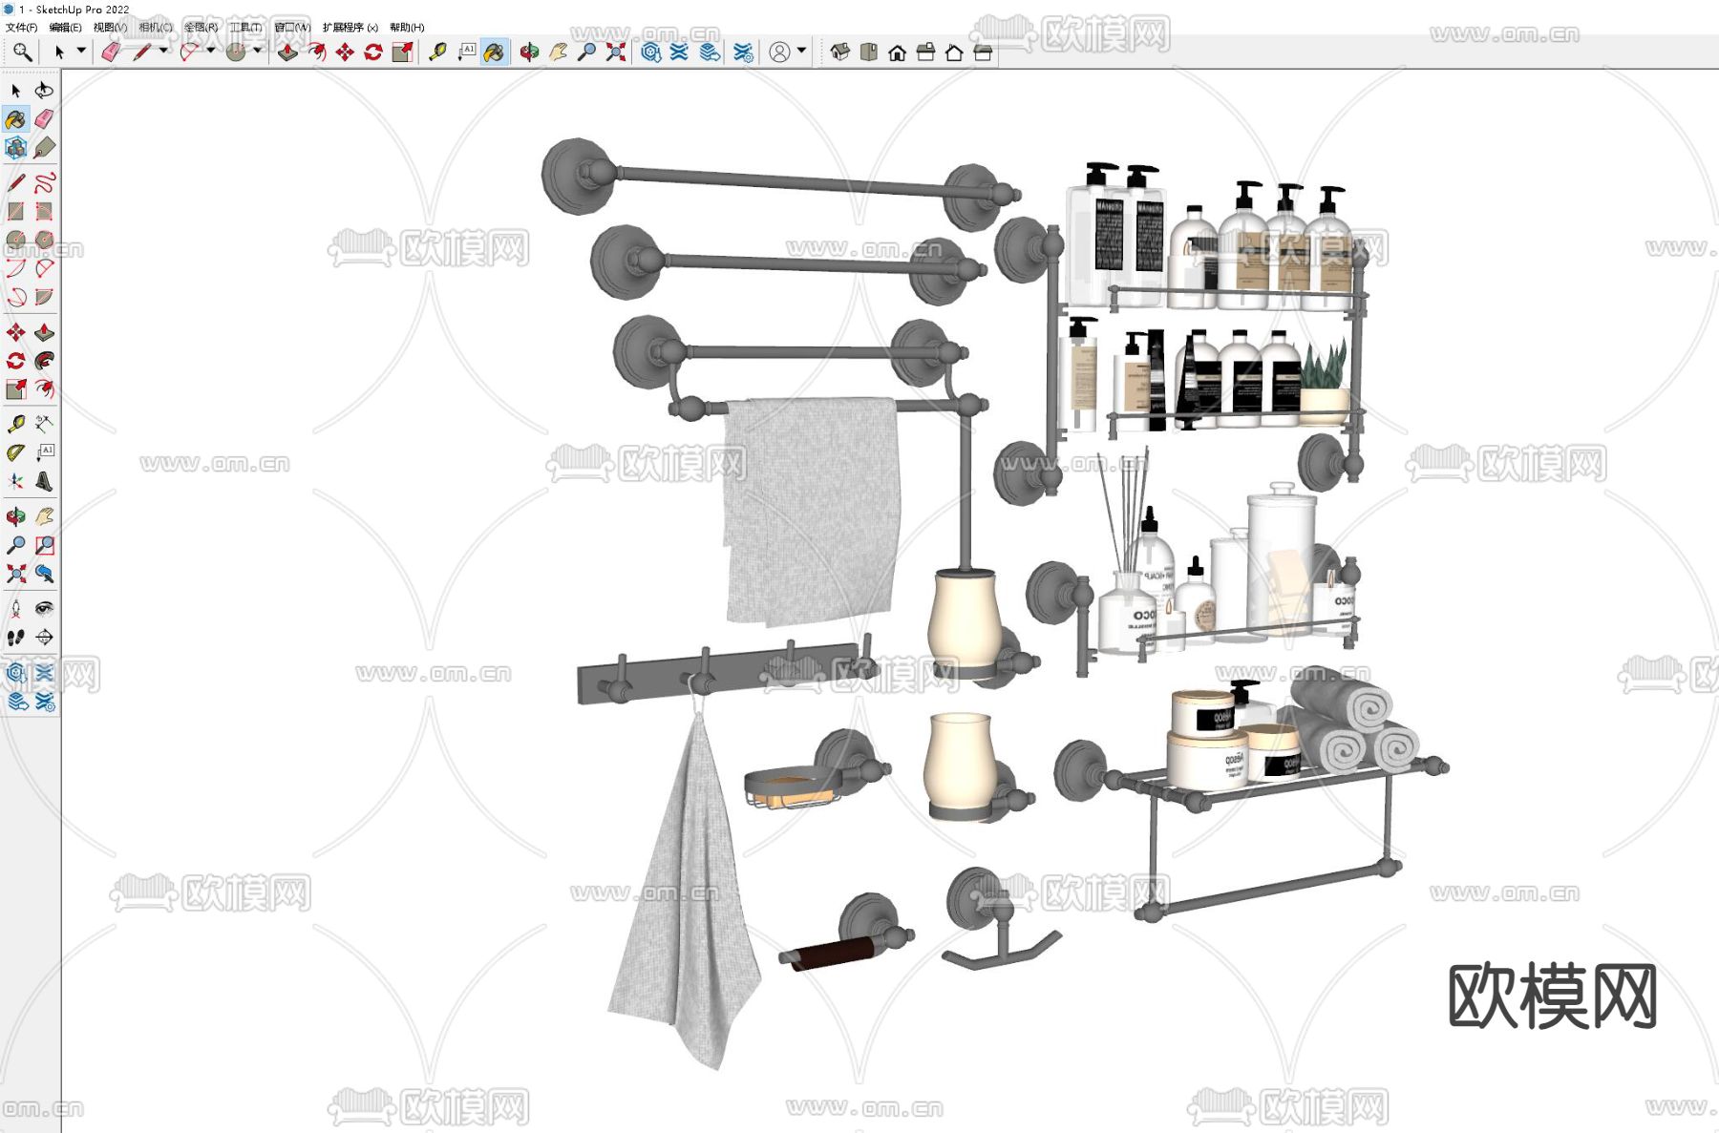Switch to Top view
Viewport: 1719px width, 1133px height.
point(868,52)
